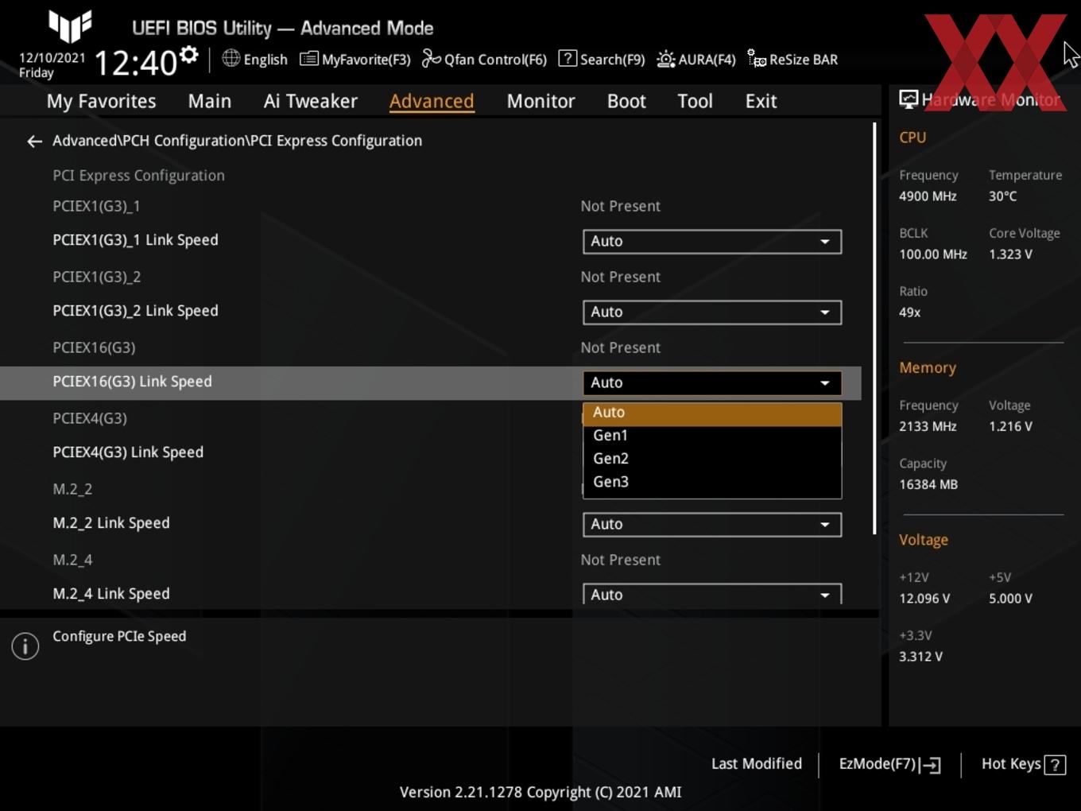This screenshot has height=811, width=1081.
Task: Click the globe language icon
Action: [231, 58]
